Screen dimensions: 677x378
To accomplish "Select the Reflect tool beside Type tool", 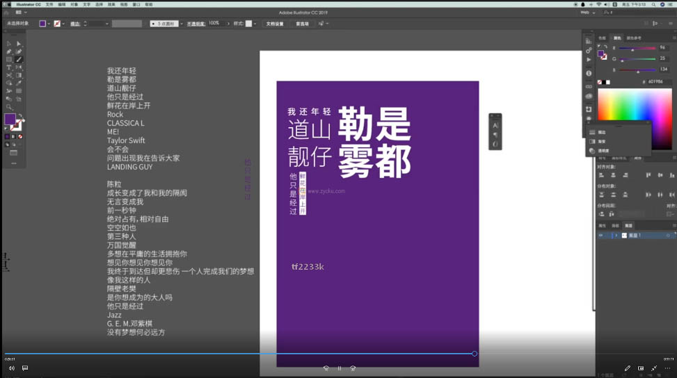I will 19,67.
